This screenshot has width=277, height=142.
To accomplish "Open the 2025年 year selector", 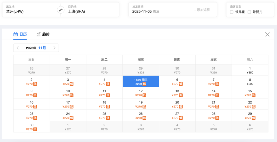I will click(31, 48).
